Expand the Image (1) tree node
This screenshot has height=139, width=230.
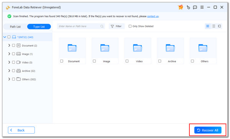pos(9,54)
